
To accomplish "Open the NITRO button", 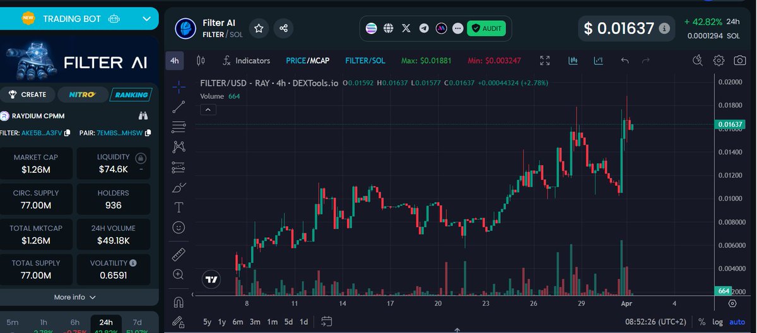I will click(82, 95).
